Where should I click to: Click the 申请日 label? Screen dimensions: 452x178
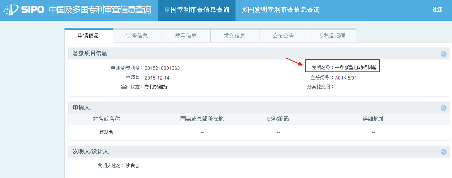click(x=135, y=78)
